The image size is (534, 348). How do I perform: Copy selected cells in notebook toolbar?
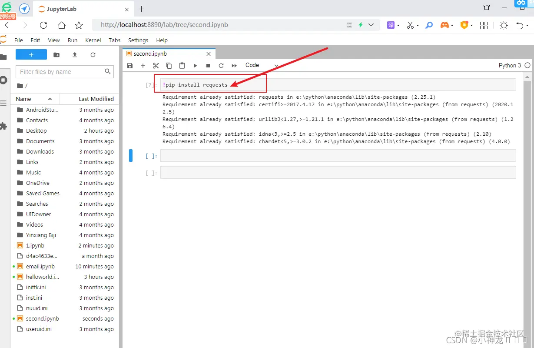[169, 66]
